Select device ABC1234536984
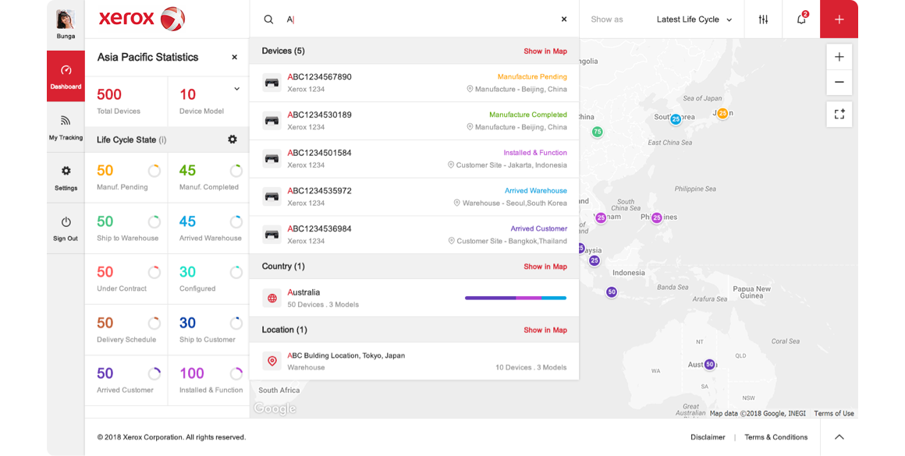Viewport: 905px width, 456px height. 413,235
